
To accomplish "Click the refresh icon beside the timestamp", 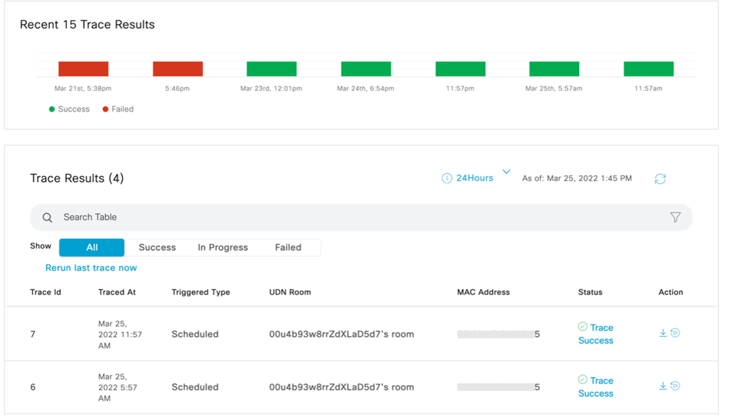I will (660, 179).
